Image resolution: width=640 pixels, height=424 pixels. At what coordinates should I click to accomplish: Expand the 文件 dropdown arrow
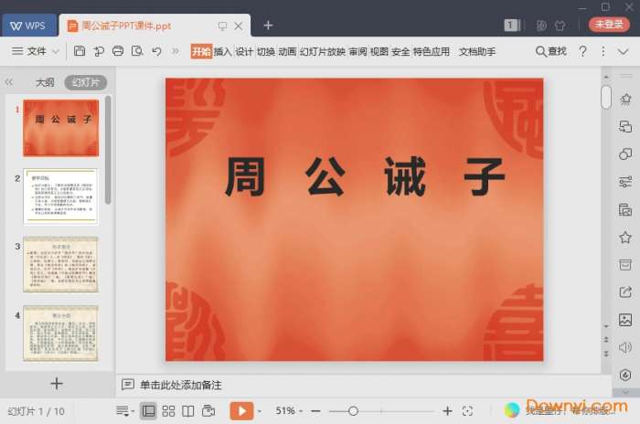[56, 51]
